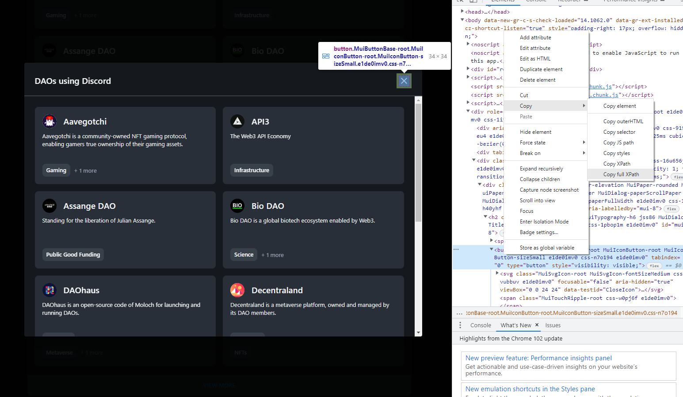This screenshot has height=397, width=683.
Task: Open the Force state submenu
Action: (546, 143)
